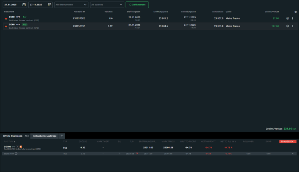Click US100 netto P/L -0.78 %
299x172 pixels.
(x=228, y=147)
